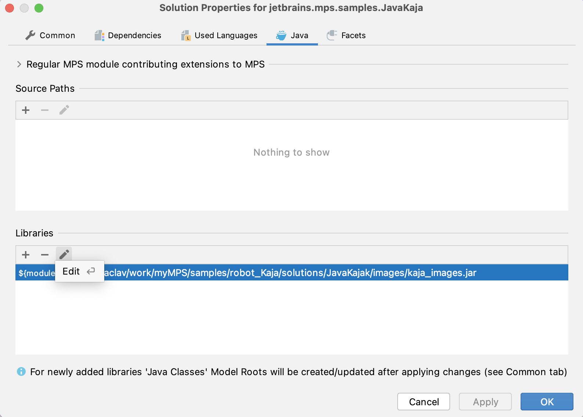Remove the selected library with minus icon
The width and height of the screenshot is (583, 417).
click(45, 255)
